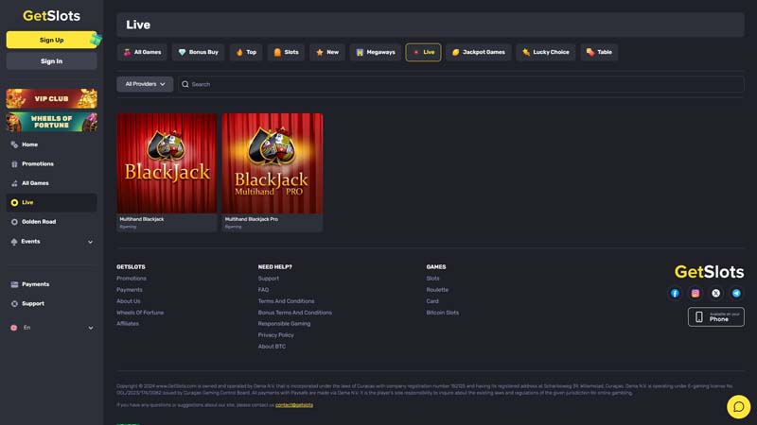The height and width of the screenshot is (425, 757).
Task: Click the footer GetSlots logo
Action: pyautogui.click(x=709, y=272)
